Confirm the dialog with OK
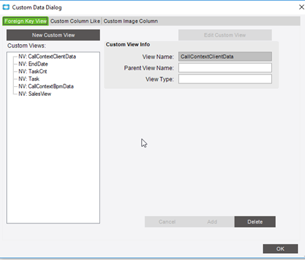 pos(280,249)
